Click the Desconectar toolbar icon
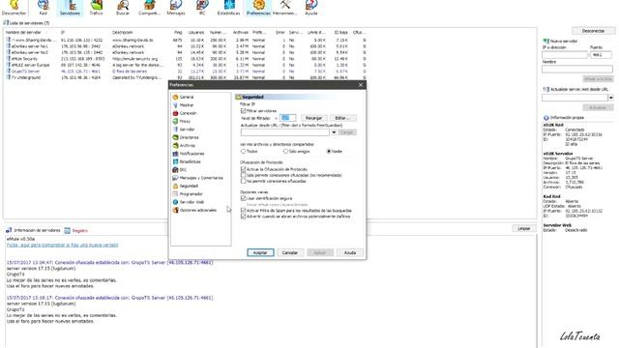Screen dimensions: 619x348 (x=15, y=8)
